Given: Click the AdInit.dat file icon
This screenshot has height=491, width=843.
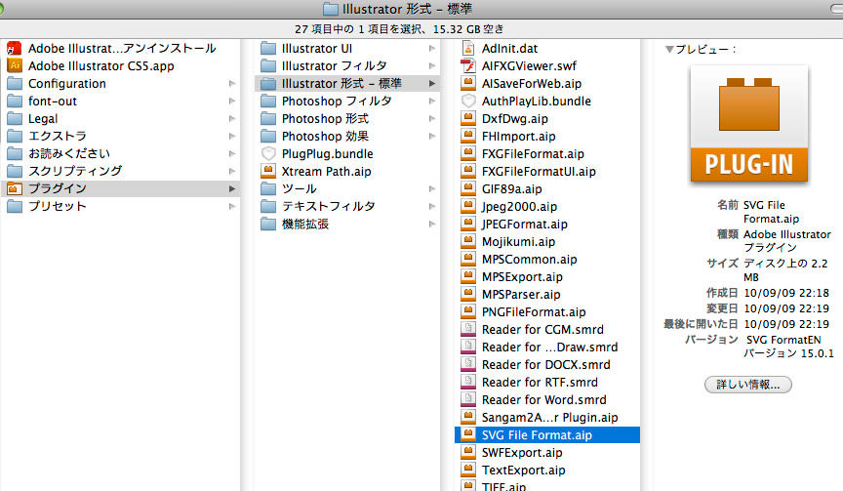Looking at the screenshot, I should (468, 49).
